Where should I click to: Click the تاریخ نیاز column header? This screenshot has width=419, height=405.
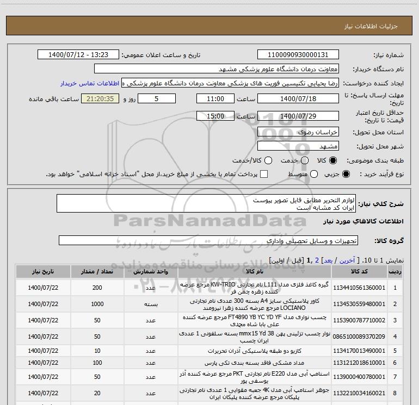[43, 271]
